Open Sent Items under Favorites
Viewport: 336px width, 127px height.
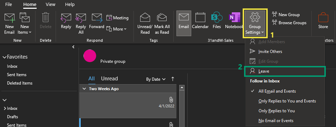[17, 75]
